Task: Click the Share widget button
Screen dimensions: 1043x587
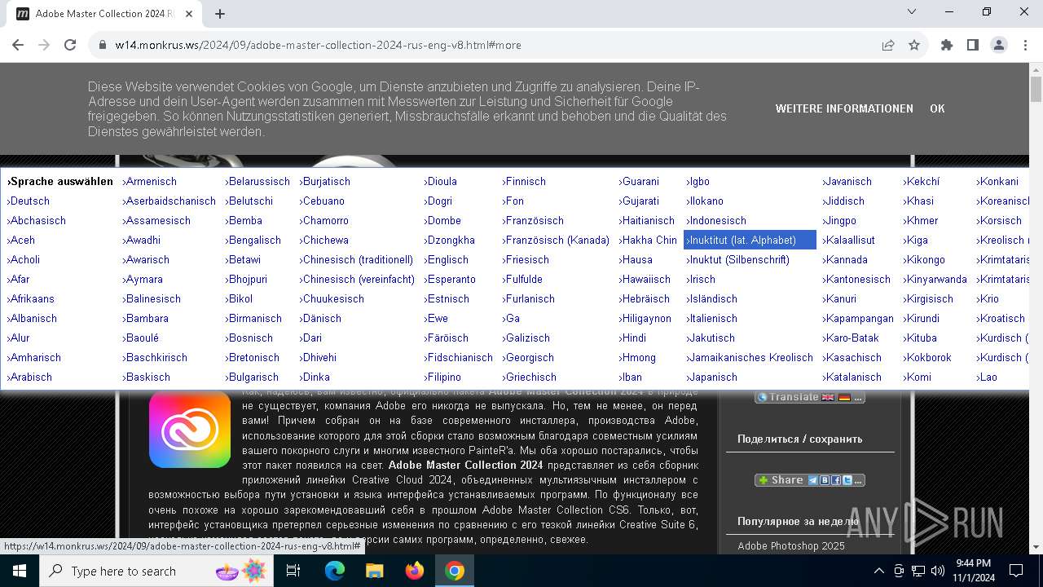Action: coord(809,480)
